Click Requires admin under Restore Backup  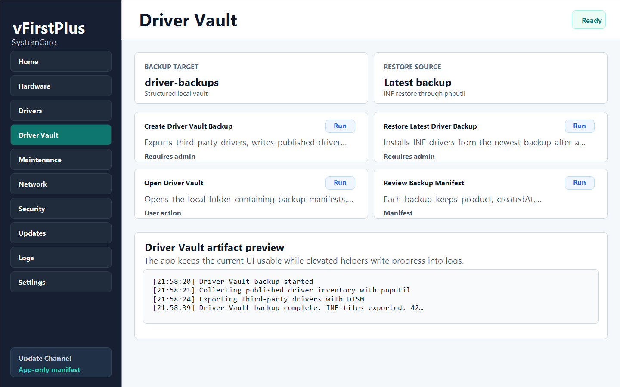409,157
